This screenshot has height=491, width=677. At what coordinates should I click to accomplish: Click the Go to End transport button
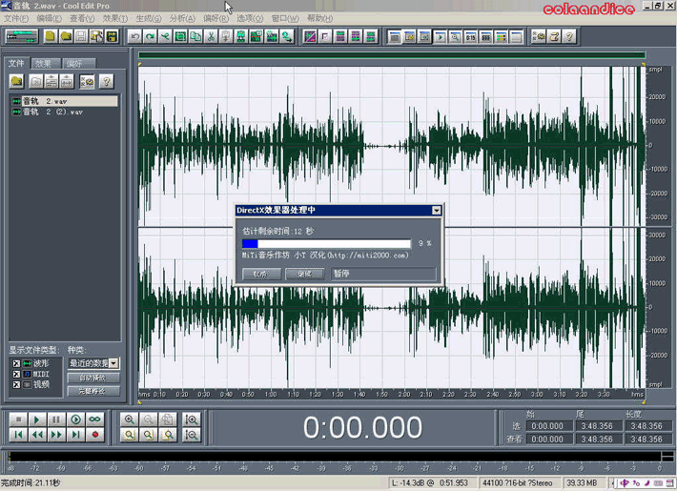click(75, 435)
